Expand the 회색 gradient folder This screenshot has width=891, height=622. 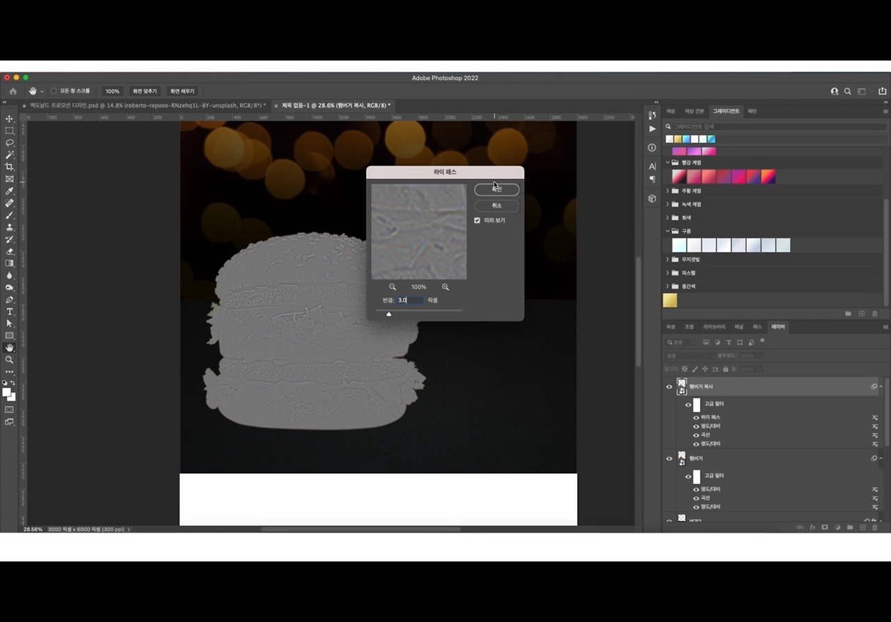click(668, 218)
